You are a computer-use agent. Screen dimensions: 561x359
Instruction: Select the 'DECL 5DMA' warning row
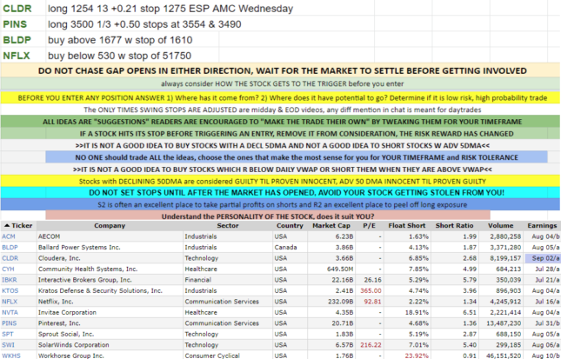(280, 145)
